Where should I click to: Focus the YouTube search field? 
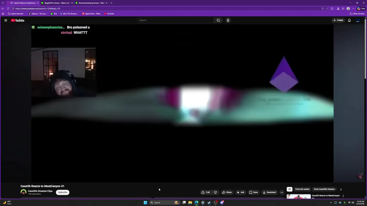(x=175, y=20)
